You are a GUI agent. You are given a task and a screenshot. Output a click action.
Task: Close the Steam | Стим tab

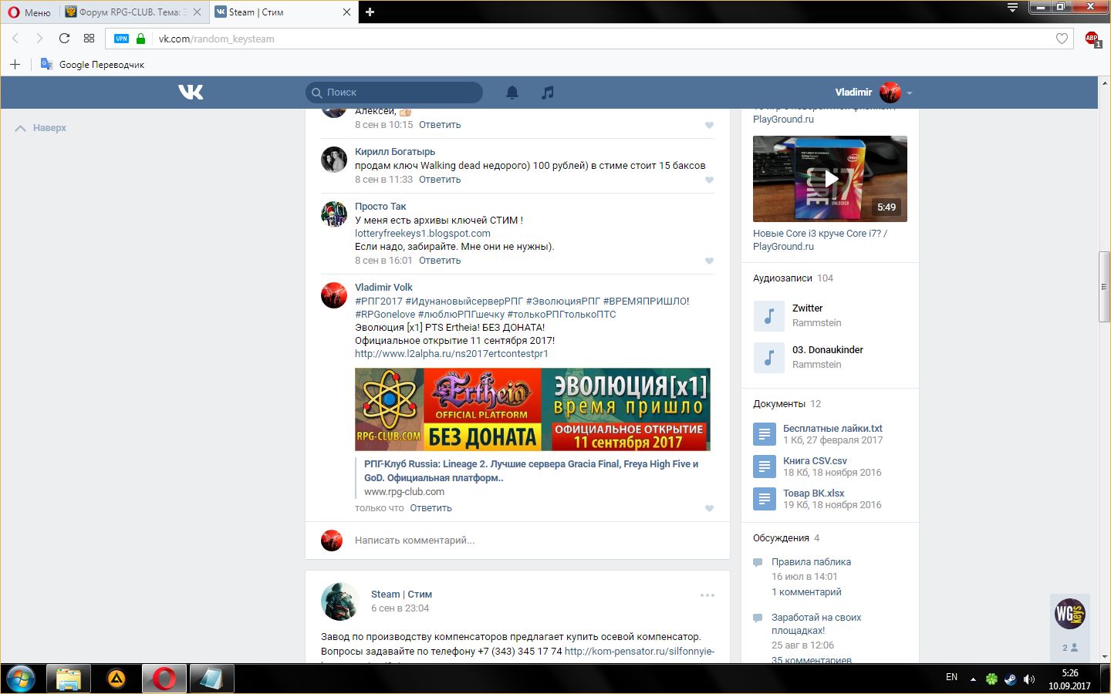pos(346,12)
